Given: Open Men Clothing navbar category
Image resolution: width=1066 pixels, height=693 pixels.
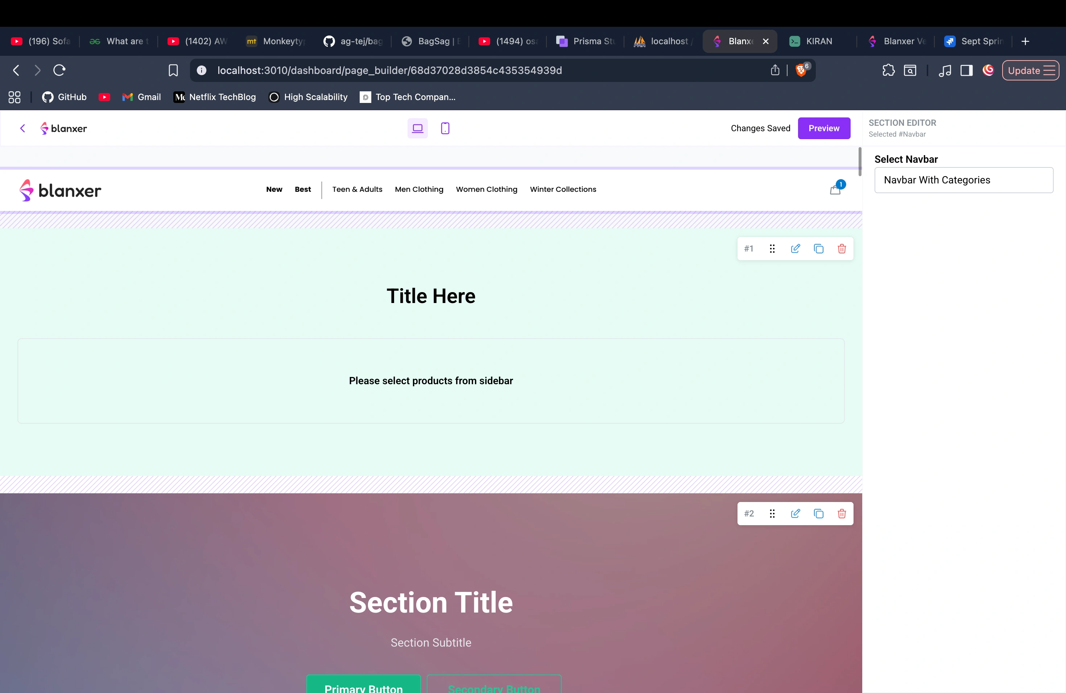Looking at the screenshot, I should 419,189.
